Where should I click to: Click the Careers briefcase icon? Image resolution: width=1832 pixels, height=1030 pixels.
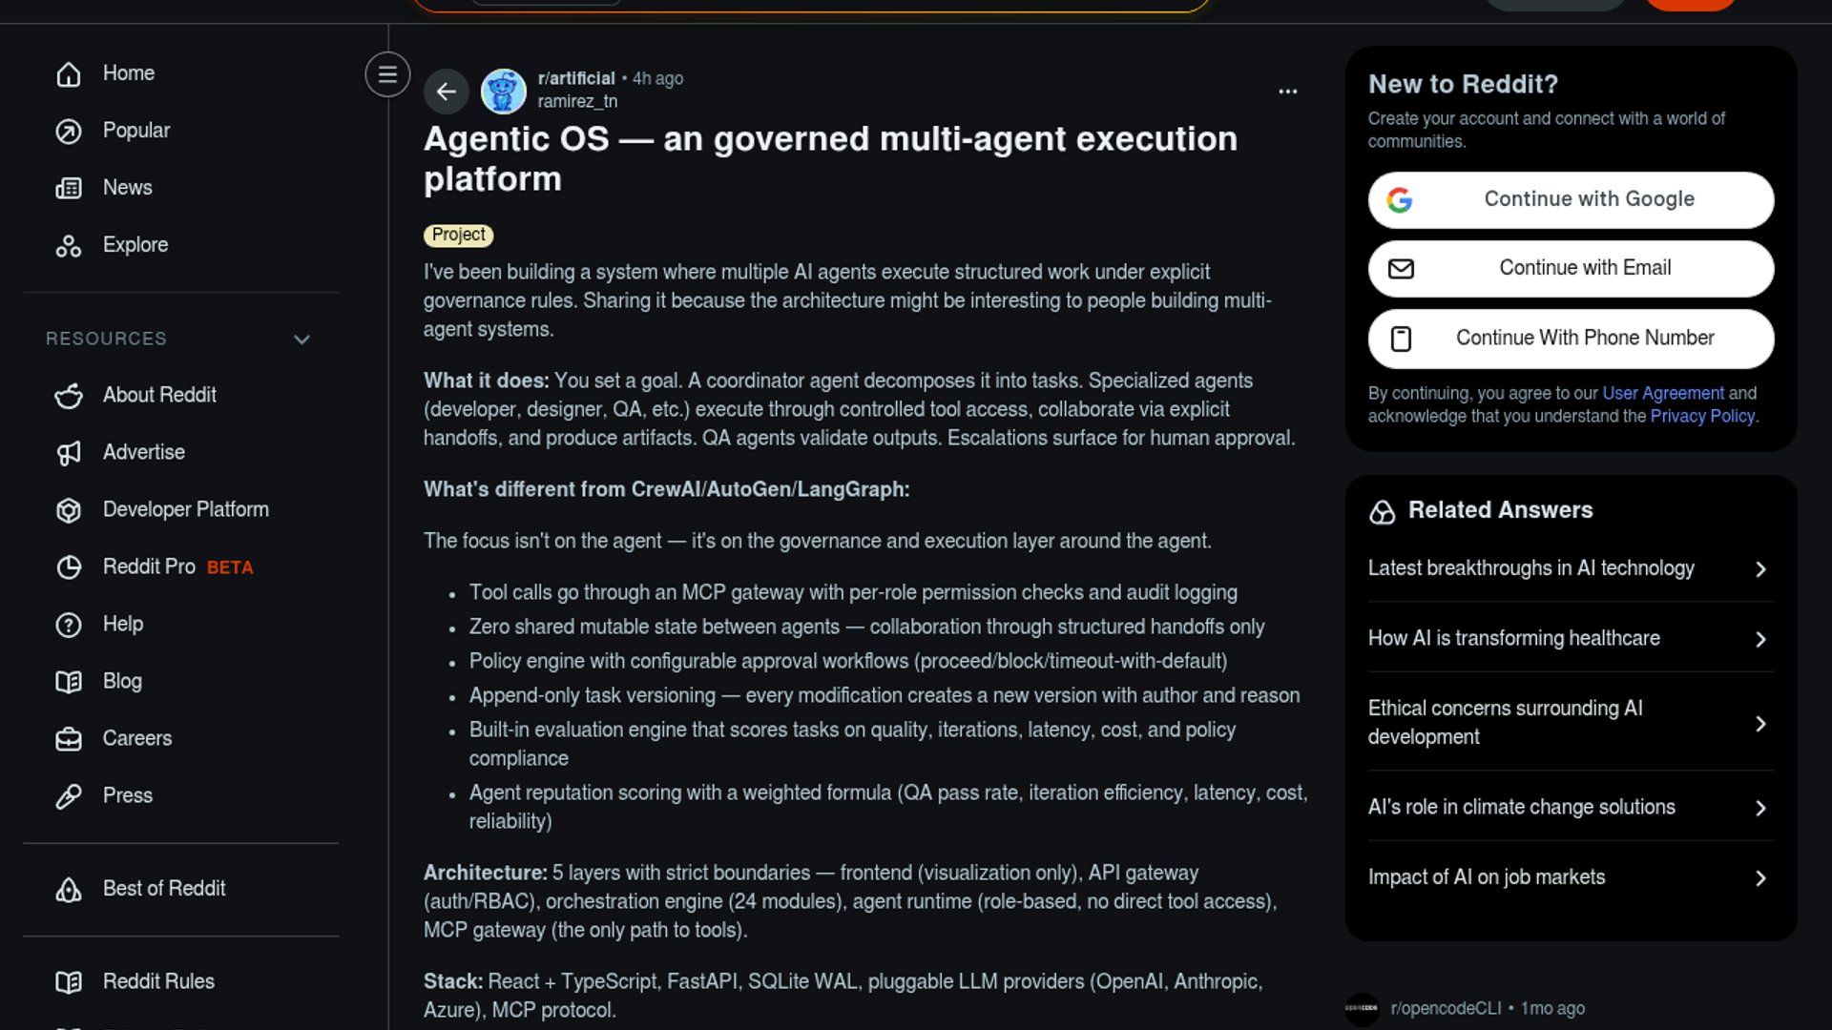point(69,739)
